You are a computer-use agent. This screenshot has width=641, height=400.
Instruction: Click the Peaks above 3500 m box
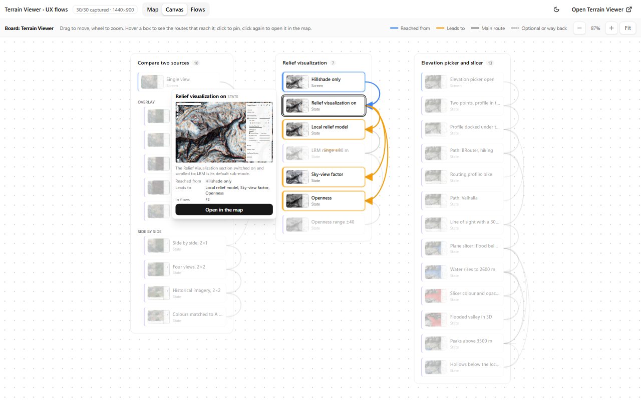[462, 343]
